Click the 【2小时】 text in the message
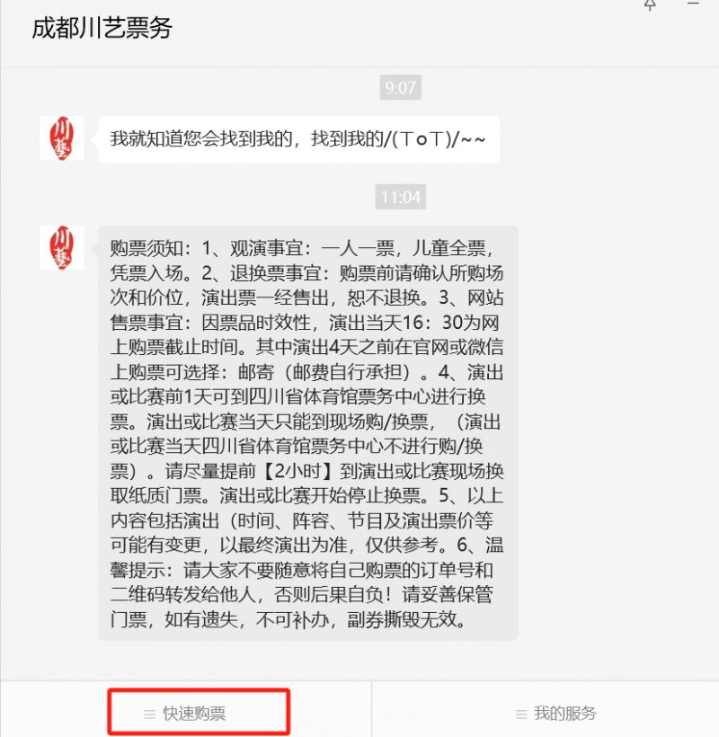 pyautogui.click(x=298, y=471)
